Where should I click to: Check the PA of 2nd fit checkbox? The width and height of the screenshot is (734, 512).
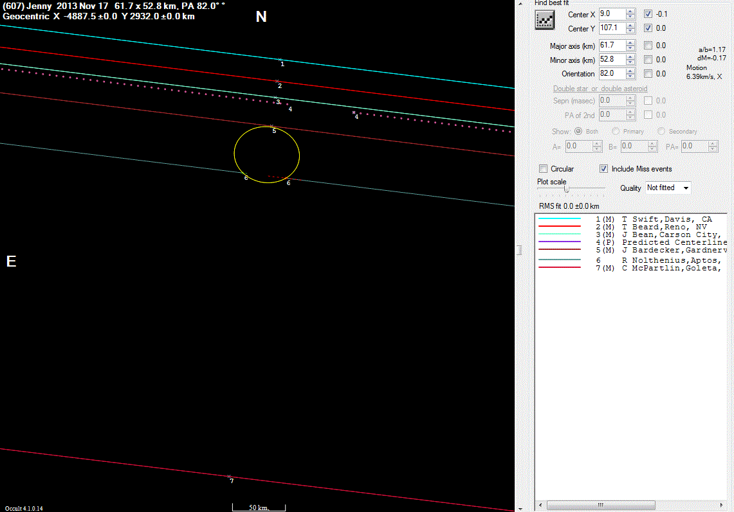[x=648, y=114]
